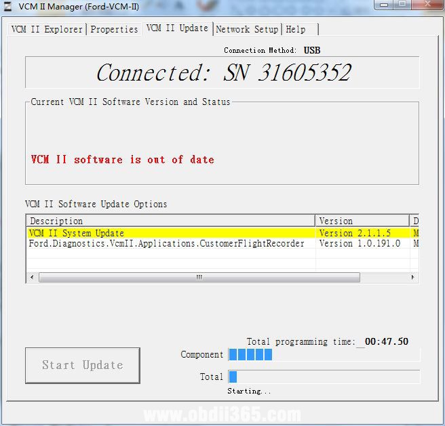Viewport: 445px width, 426px height.
Task: Click the Version 2.1.1.5 cell
Action: 362,233
